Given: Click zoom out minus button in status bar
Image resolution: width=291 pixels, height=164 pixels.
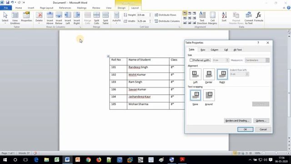Looking at the screenshot, I should pos(264,153).
